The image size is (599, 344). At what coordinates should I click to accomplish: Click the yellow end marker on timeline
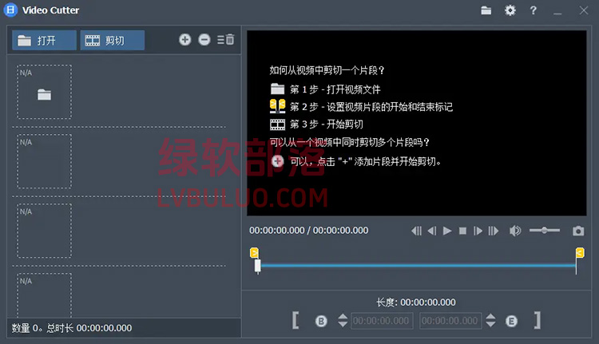click(x=580, y=253)
